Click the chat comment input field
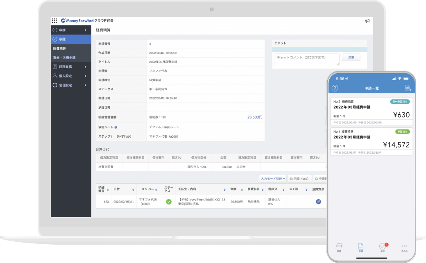This screenshot has width=426, height=263. click(x=306, y=60)
